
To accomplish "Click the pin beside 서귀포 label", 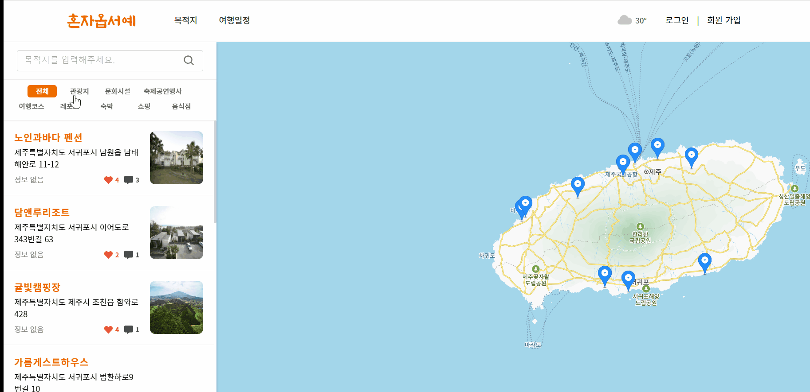I will pos(628,281).
